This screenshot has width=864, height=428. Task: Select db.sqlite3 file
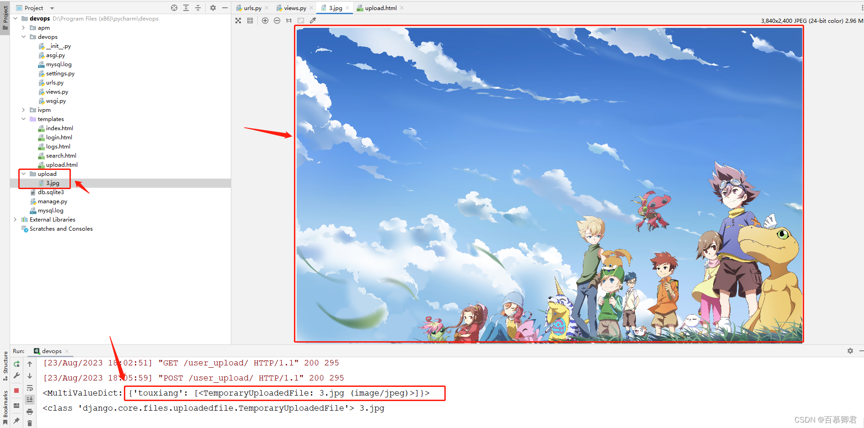tap(51, 192)
